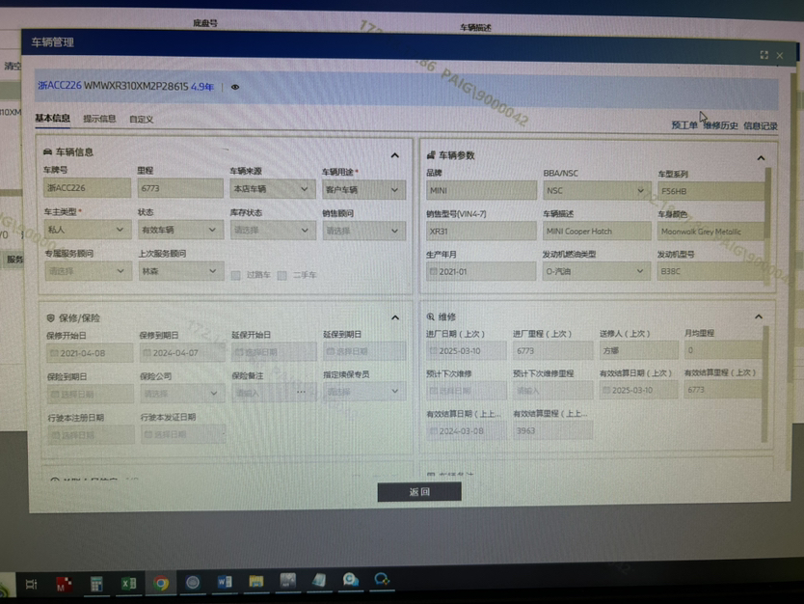Screen dimensions: 804x604
Task: Open File Explorer from the taskbar
Action: point(256,581)
